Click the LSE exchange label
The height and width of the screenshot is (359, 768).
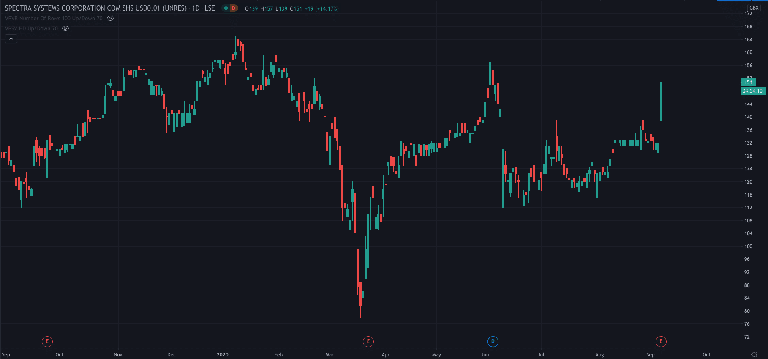(210, 8)
